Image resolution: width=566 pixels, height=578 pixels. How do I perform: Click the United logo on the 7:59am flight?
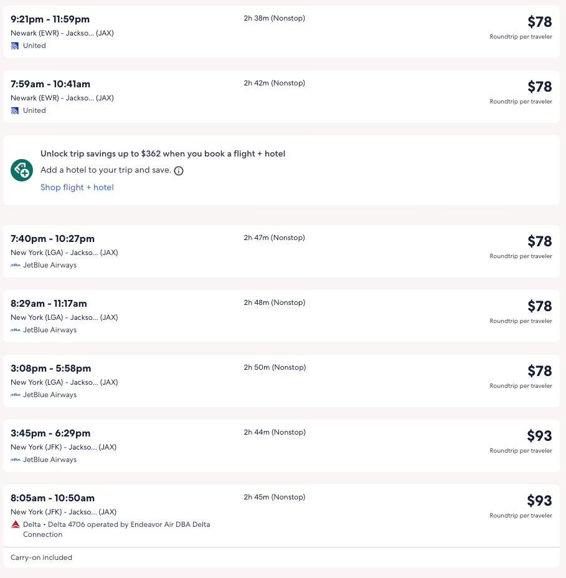click(x=16, y=110)
